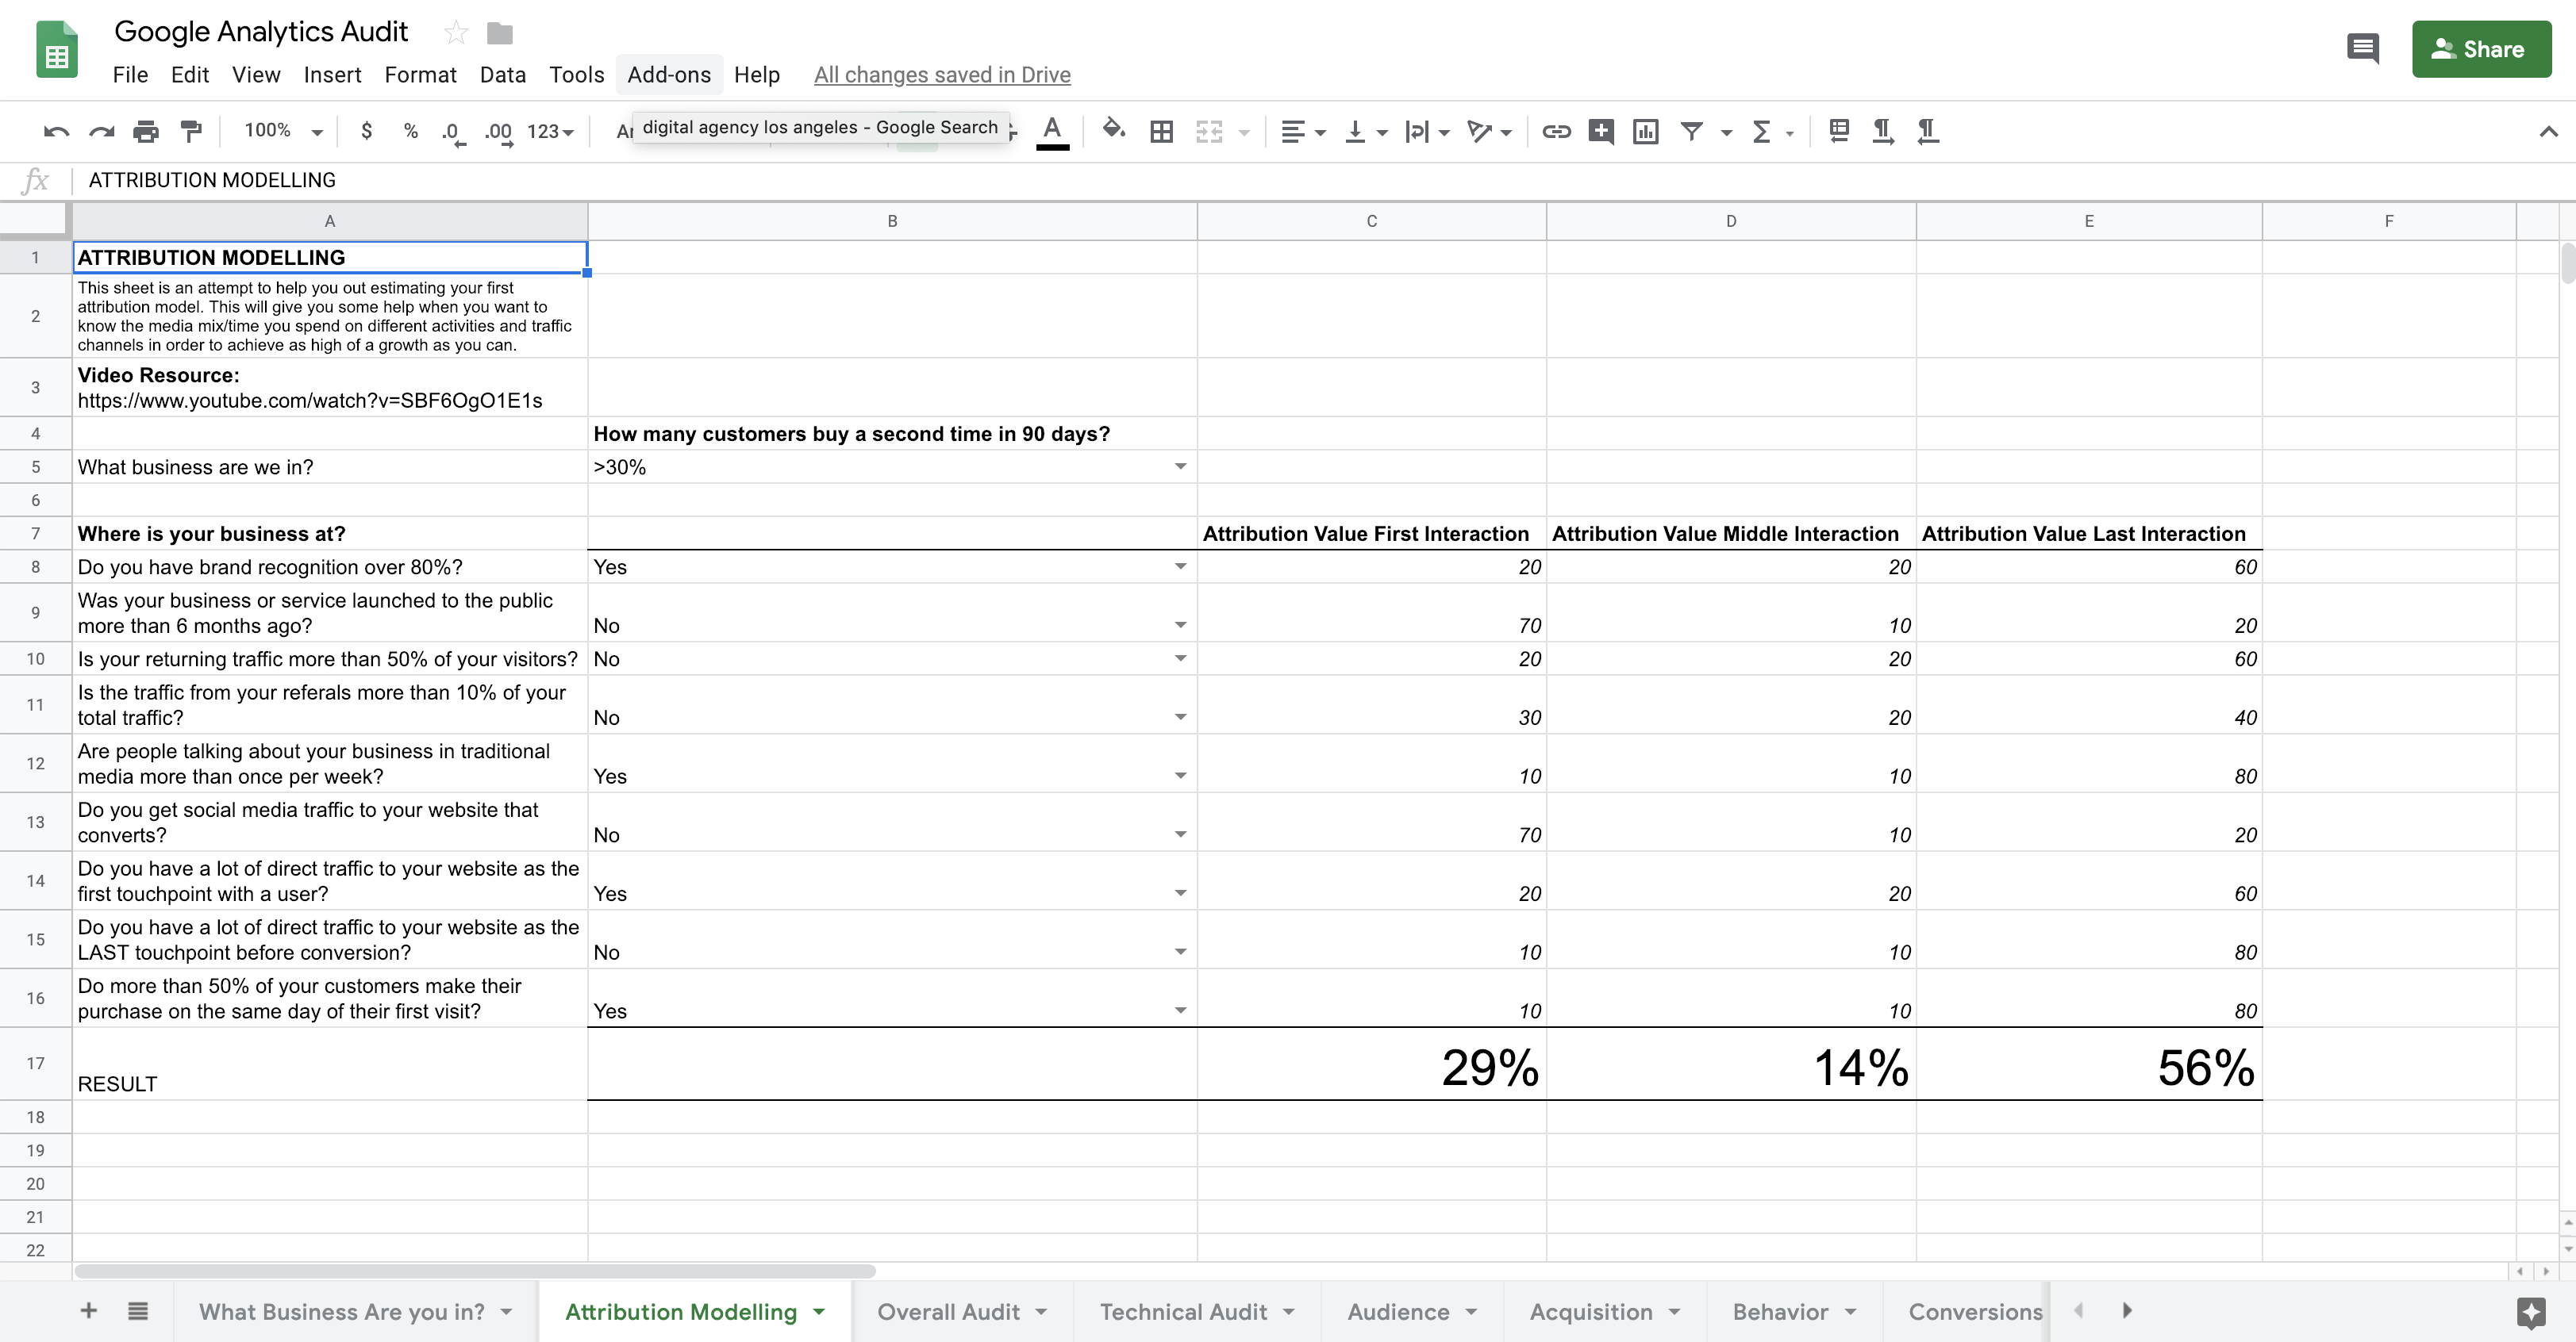Viewport: 2576px width, 1342px height.
Task: Click the Google Analytics Audit title
Action: point(261,32)
